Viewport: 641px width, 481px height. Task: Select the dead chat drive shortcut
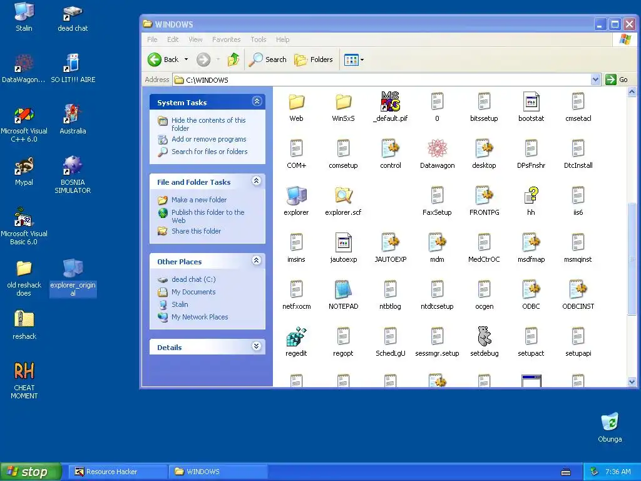pyautogui.click(x=73, y=13)
